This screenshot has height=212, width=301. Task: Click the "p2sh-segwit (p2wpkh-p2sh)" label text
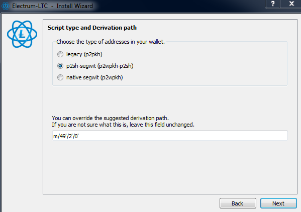[100, 66]
